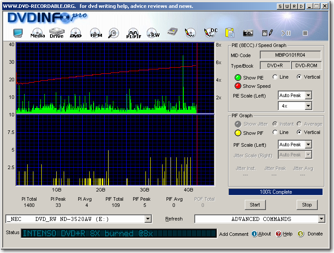This screenshot has width=334, height=253.
Task: Click the Start button
Action: 255,205
